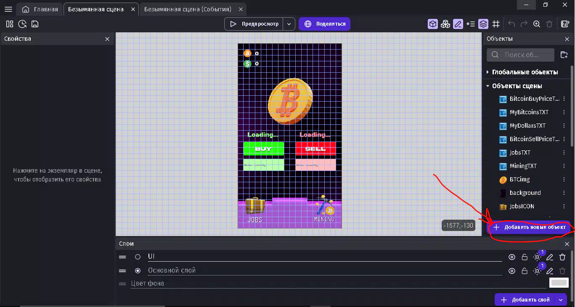Open the instances list icon
The width and height of the screenshot is (575, 307).
[x=471, y=24]
